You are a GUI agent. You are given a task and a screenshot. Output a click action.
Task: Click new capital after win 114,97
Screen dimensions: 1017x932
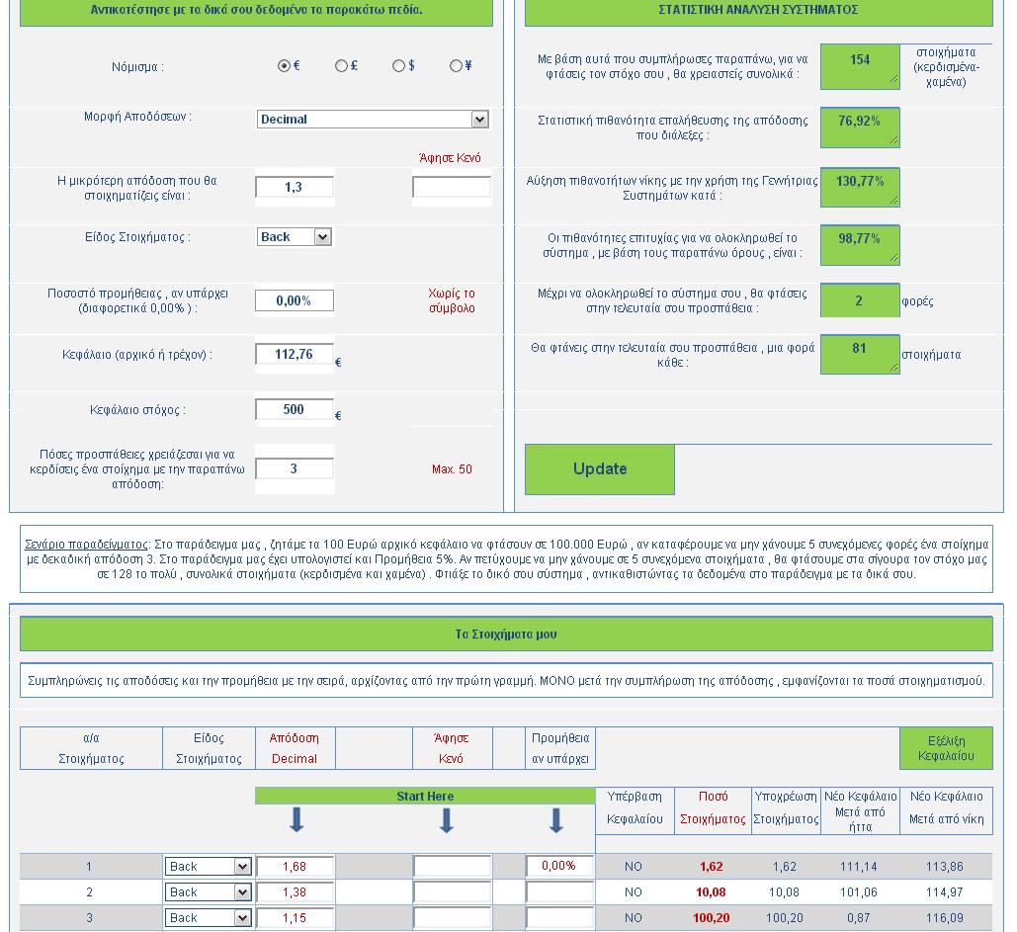click(x=945, y=892)
